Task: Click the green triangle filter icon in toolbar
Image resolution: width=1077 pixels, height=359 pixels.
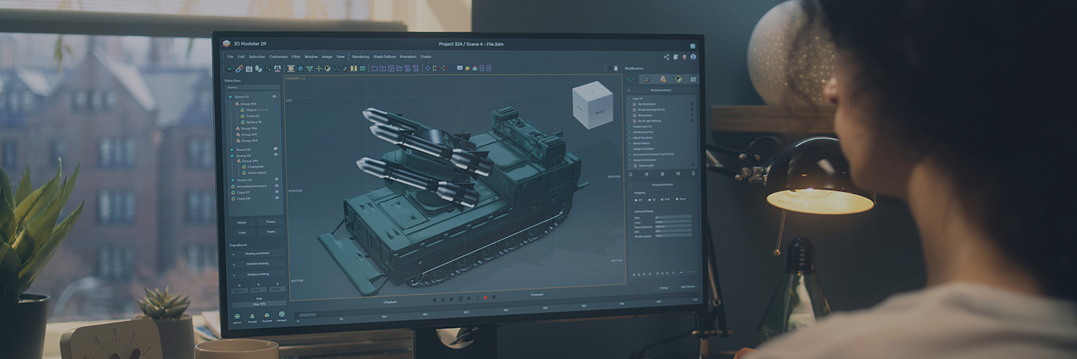Action: coord(310,68)
